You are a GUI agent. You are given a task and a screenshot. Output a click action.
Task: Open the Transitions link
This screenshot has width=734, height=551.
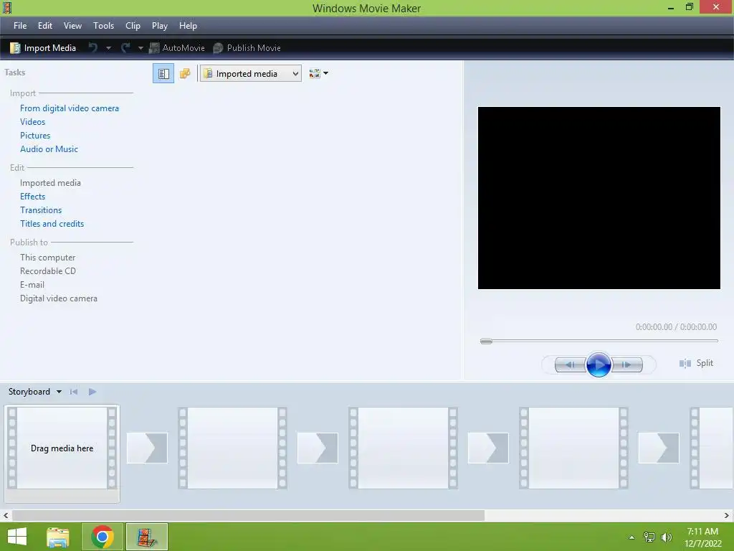point(41,210)
